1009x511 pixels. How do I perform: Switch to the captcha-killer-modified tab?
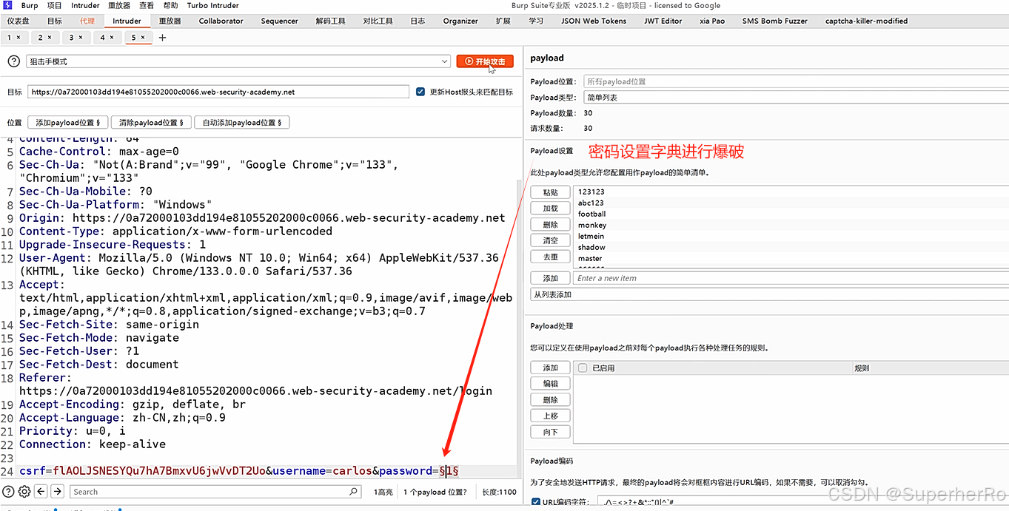point(866,21)
